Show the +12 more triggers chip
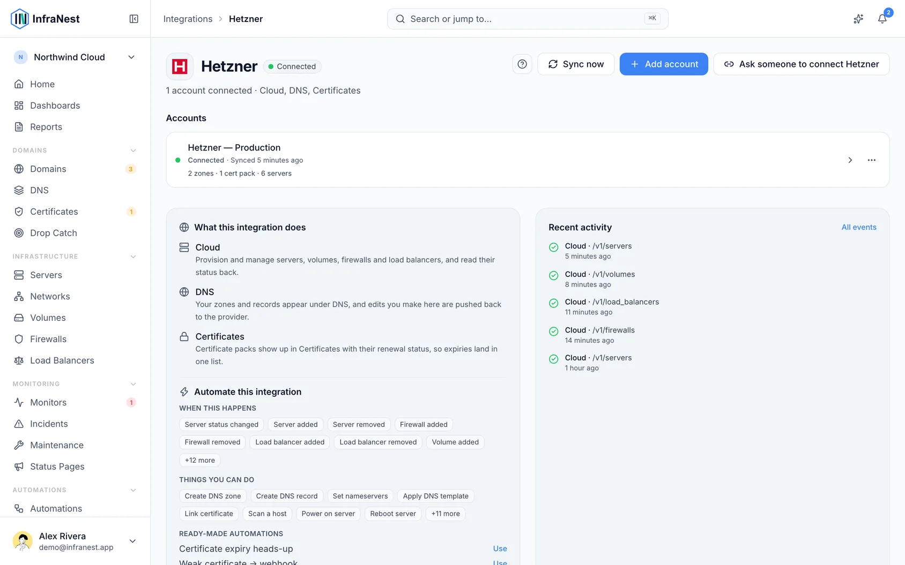Viewport: 905px width, 565px height. point(200,460)
